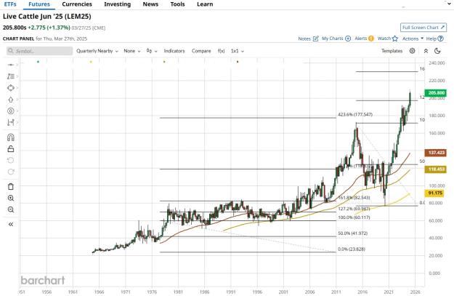Click the Watch link text
The height and width of the screenshot is (296, 454).
click(x=384, y=39)
